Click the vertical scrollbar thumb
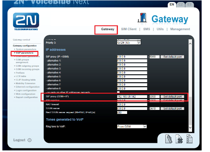210x152 pixels. [190, 111]
